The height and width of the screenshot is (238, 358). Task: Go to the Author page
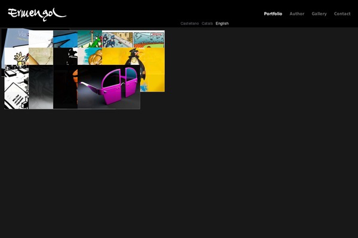tap(297, 14)
